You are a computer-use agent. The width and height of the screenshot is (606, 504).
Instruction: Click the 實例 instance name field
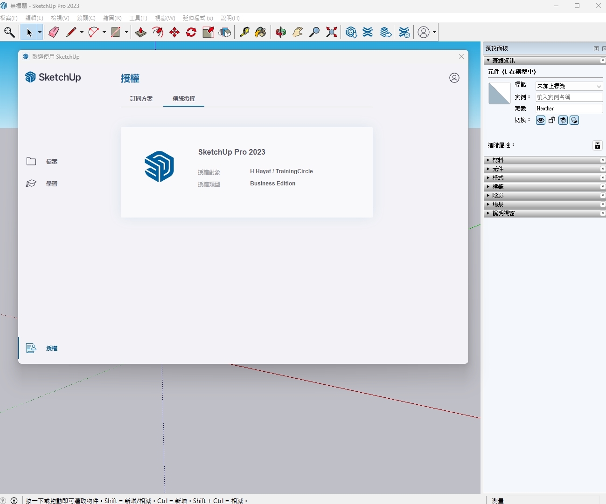pyautogui.click(x=569, y=97)
